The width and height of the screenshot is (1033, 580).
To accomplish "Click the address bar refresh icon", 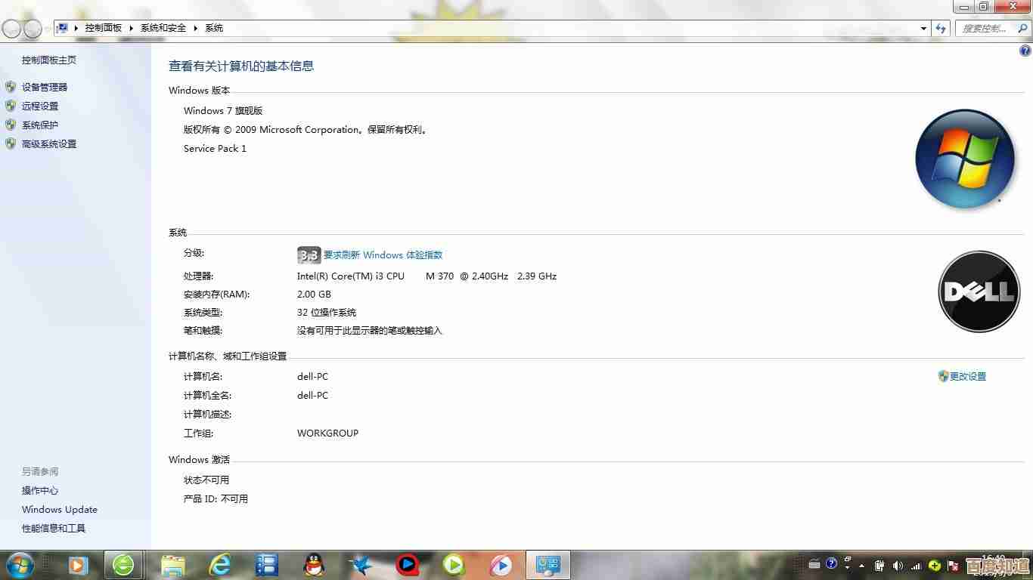I will [x=941, y=28].
